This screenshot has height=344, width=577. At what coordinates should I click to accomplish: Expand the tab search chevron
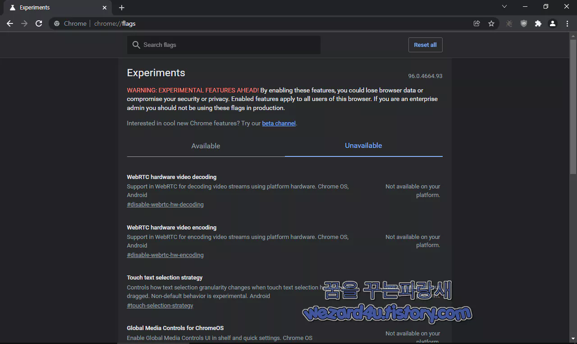[x=504, y=6]
